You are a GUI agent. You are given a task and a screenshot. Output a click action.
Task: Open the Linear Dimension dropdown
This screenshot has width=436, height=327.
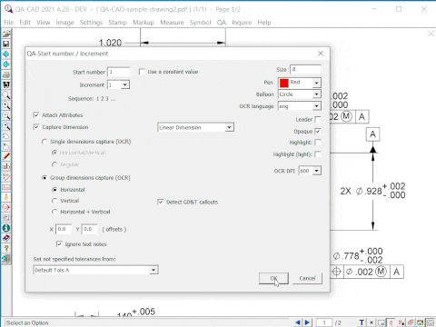pos(229,127)
